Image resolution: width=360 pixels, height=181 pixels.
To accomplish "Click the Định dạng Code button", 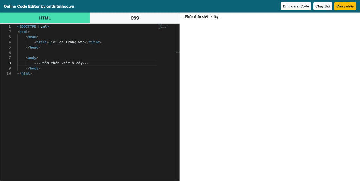I will [296, 6].
